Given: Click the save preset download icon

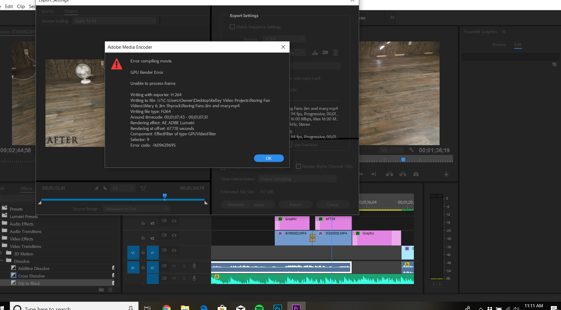Looking at the screenshot, I should click(315, 53).
